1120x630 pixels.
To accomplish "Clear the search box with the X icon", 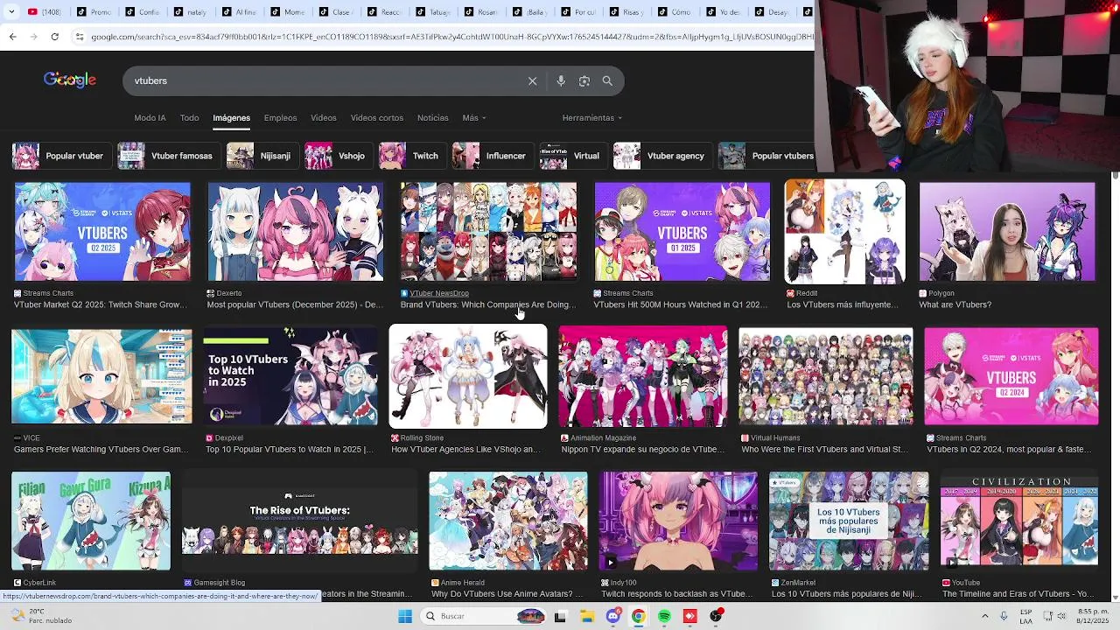I will coord(532,80).
